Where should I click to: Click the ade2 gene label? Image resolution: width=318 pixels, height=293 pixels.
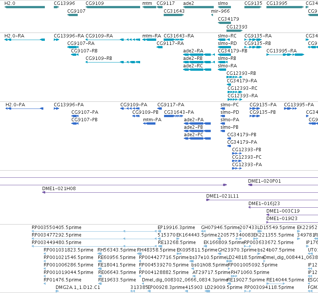point(188,3)
